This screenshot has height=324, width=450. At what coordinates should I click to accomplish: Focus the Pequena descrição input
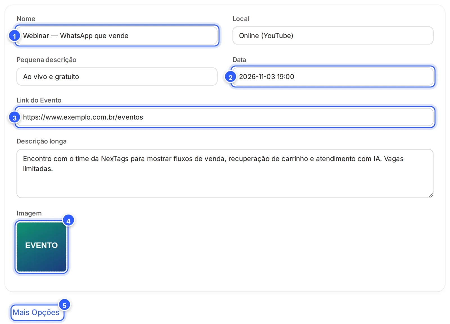point(117,76)
